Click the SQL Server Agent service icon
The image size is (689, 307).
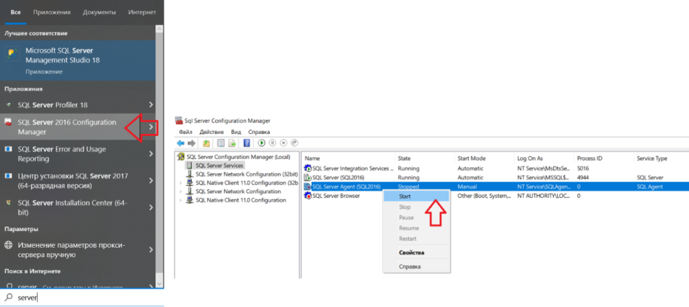tap(307, 187)
